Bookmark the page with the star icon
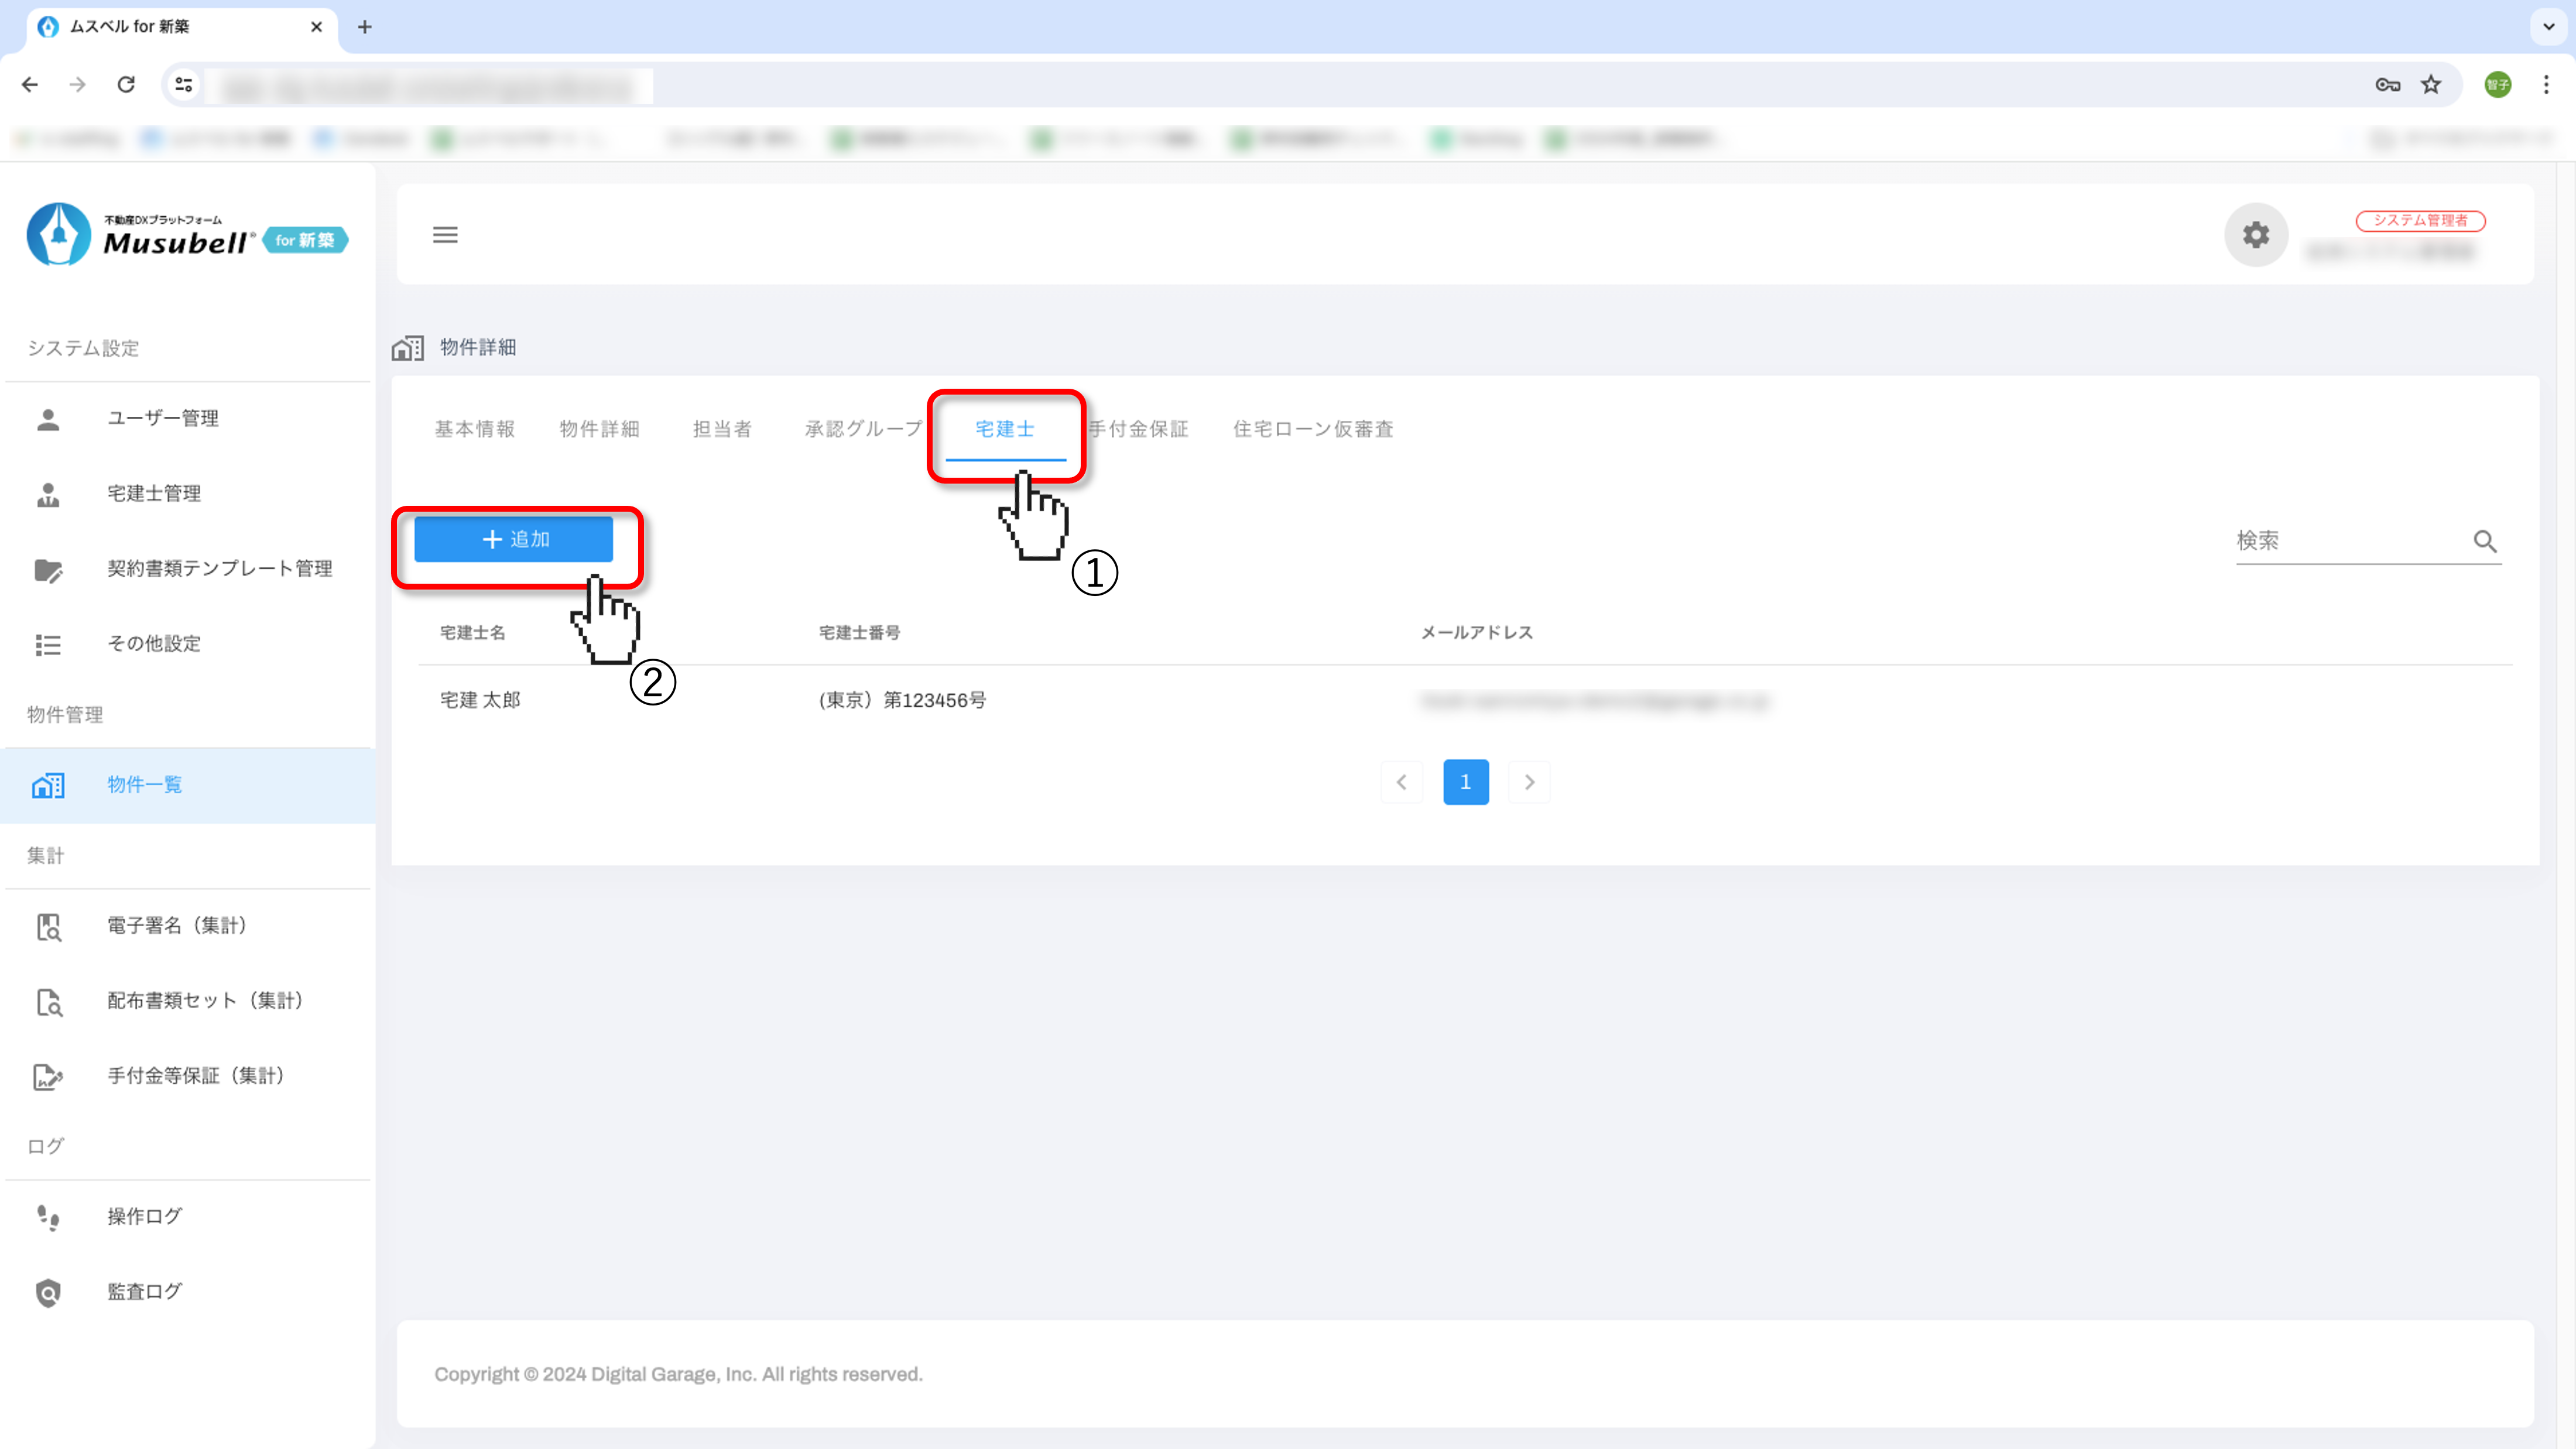Screen dimensions: 2576x1449 tap(2431, 85)
